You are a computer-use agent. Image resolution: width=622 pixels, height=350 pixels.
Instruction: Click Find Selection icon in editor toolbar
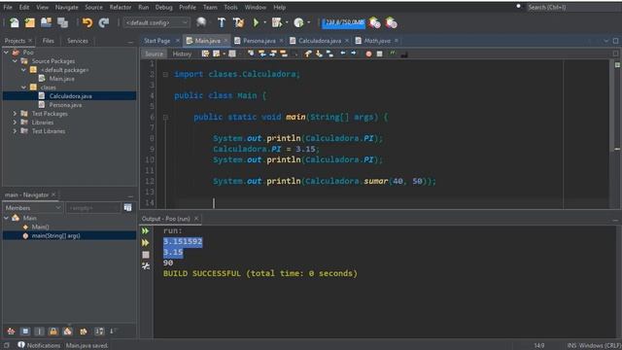[251, 53]
